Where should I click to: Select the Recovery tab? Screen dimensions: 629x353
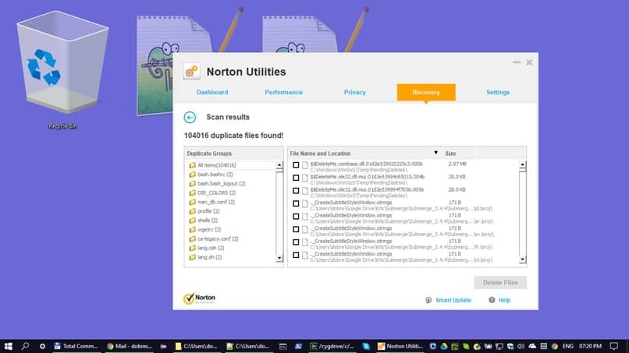pyautogui.click(x=426, y=92)
